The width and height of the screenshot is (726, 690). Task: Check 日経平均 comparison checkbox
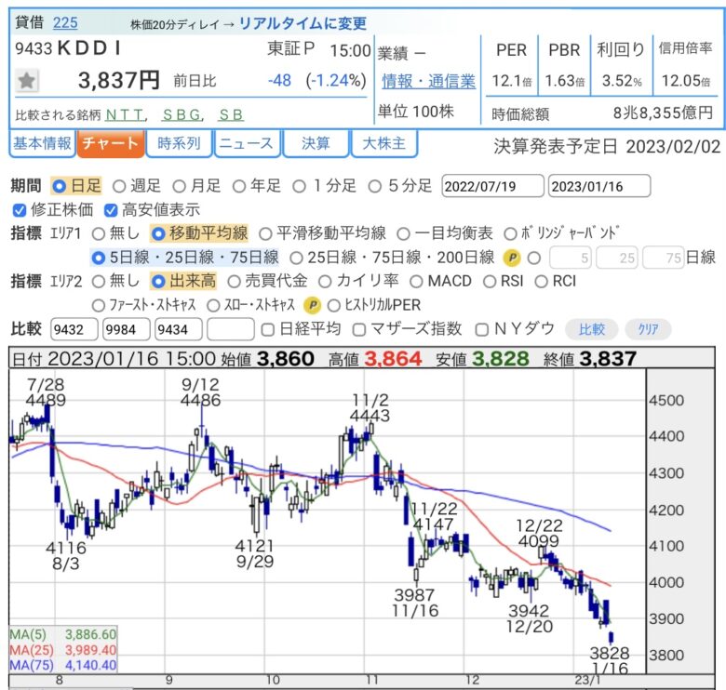pyautogui.click(x=268, y=330)
